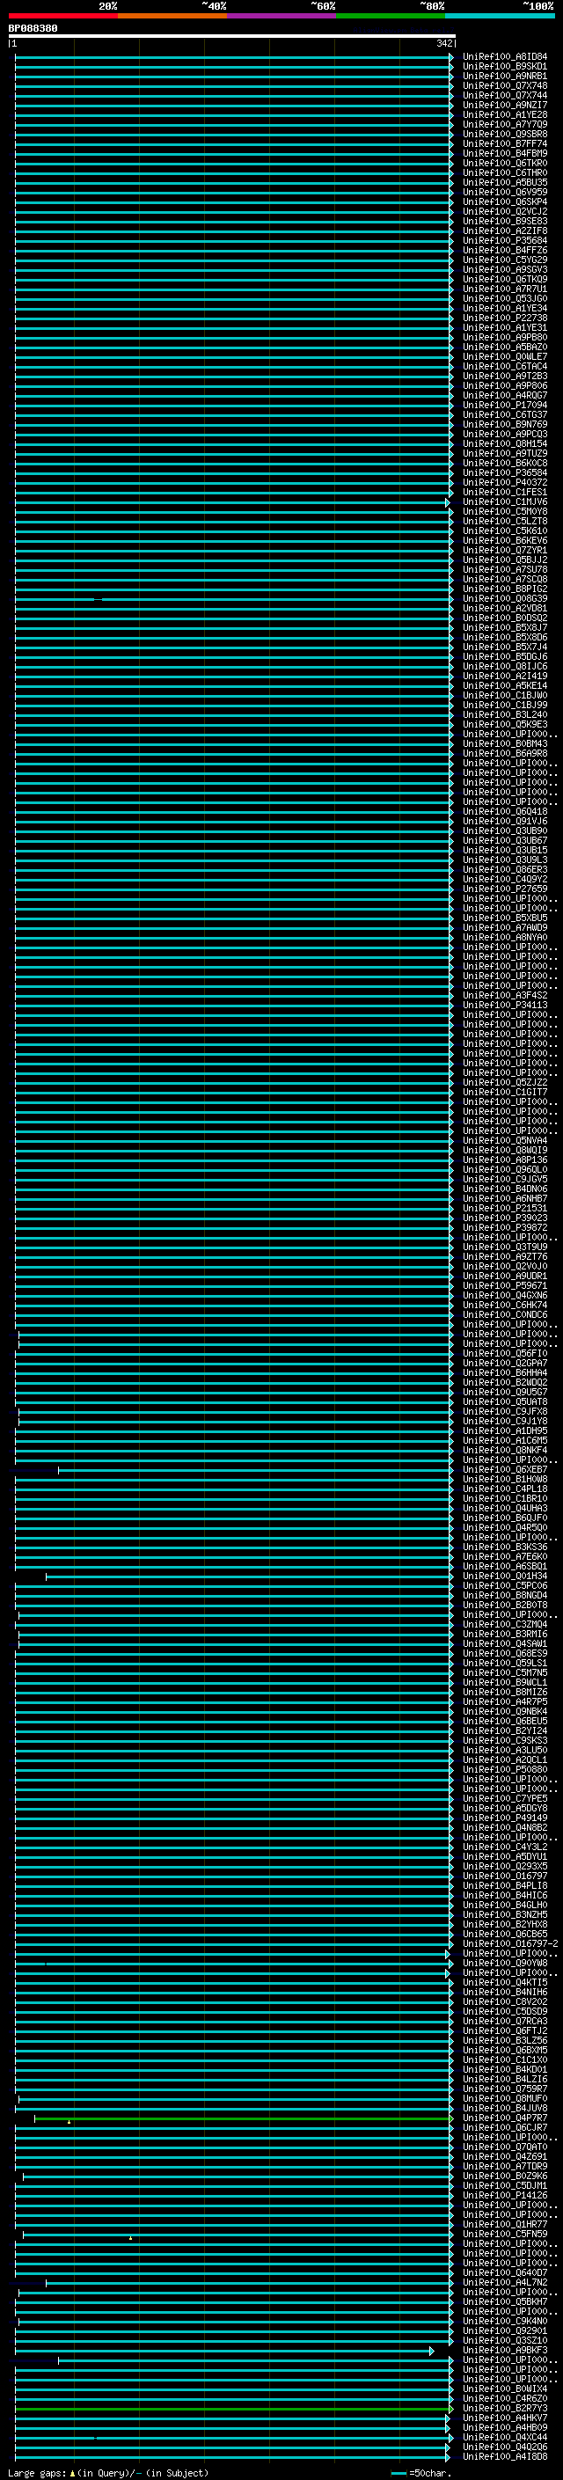This screenshot has height=2480, width=563.
Task: Select the UniRef100_P27659 label
Action: click(504, 889)
